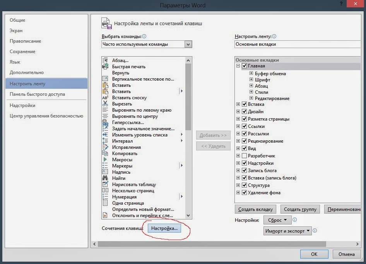
Task: Disable the Ссылки tab checkbox
Action: (x=245, y=126)
